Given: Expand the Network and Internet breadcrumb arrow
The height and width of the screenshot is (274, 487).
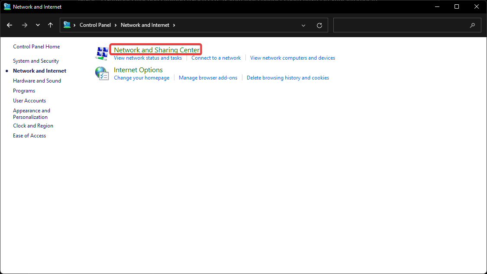Looking at the screenshot, I should tap(174, 25).
